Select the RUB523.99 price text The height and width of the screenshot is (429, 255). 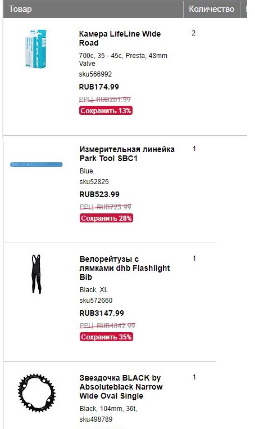pos(99,195)
